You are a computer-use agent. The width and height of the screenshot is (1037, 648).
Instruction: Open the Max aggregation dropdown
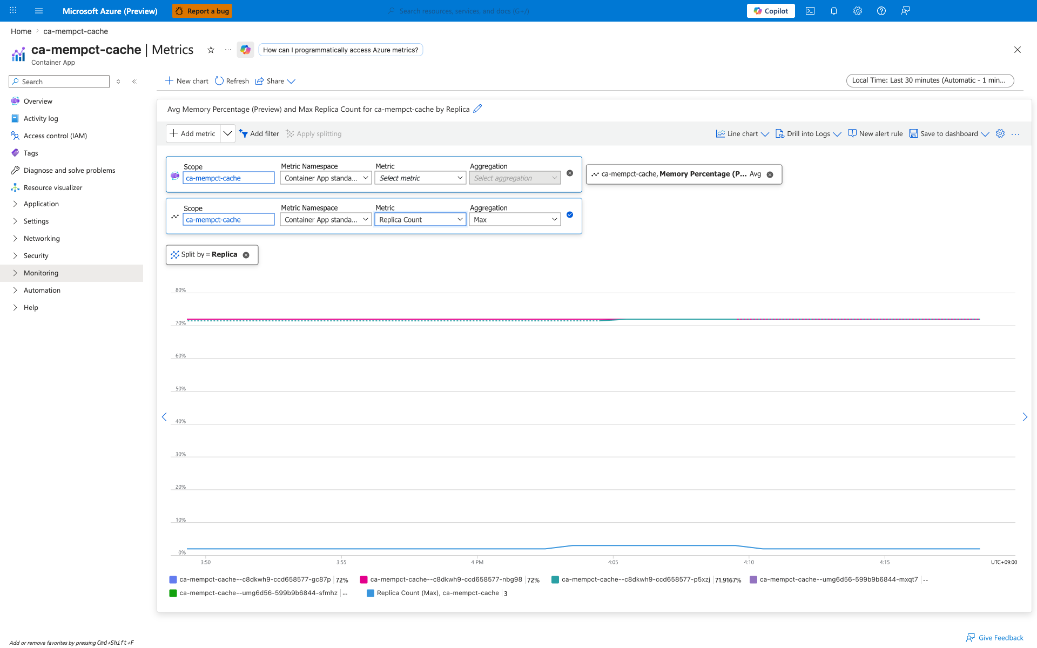point(515,219)
